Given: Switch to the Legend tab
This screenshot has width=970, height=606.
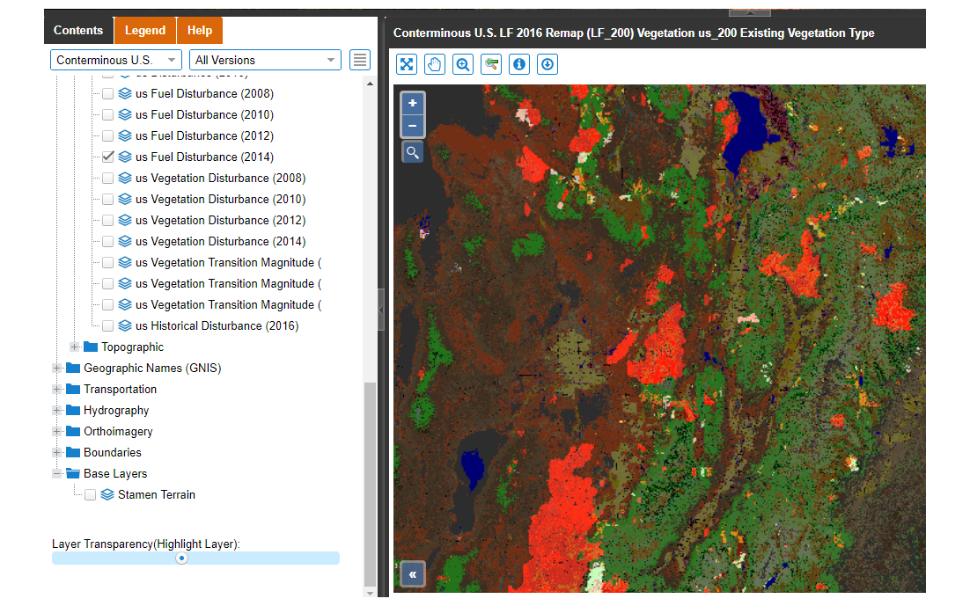Looking at the screenshot, I should [x=144, y=30].
